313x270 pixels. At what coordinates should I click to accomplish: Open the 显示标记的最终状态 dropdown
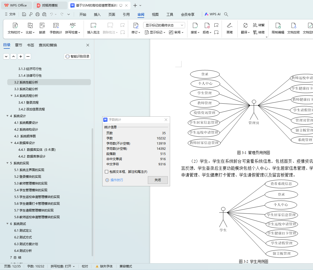164,25
